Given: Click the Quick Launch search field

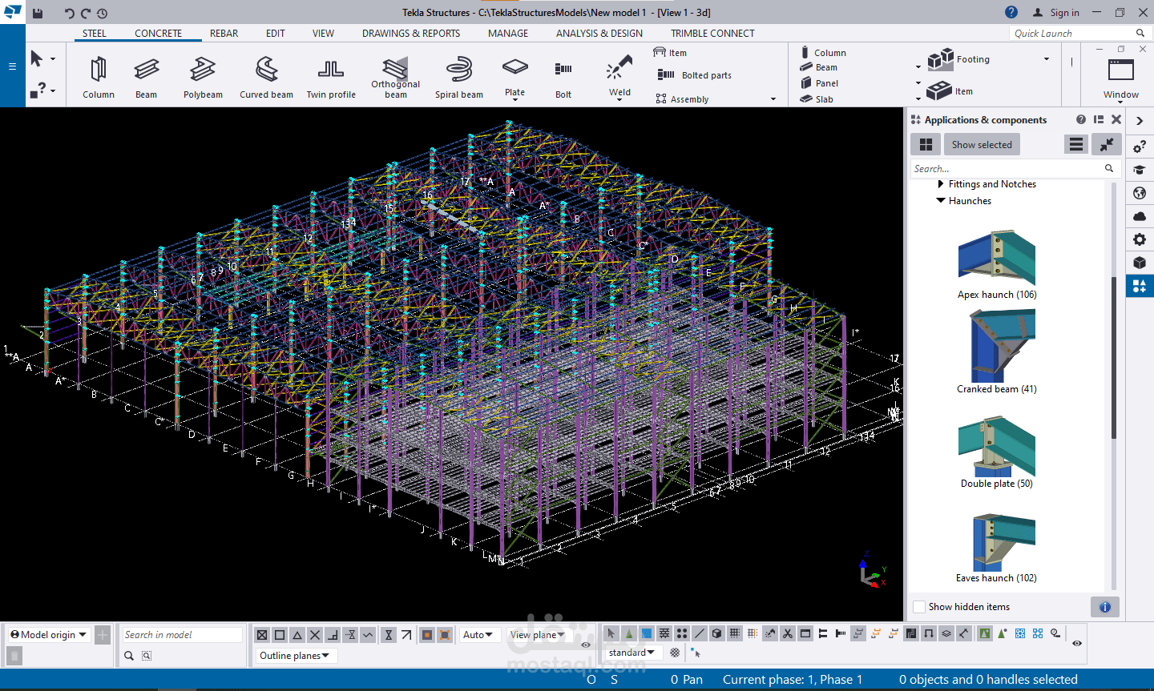Looking at the screenshot, I should click(x=1078, y=34).
